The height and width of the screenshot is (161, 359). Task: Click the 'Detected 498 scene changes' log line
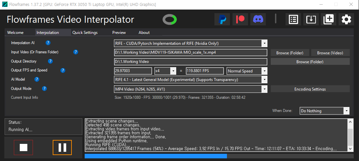[113, 125]
